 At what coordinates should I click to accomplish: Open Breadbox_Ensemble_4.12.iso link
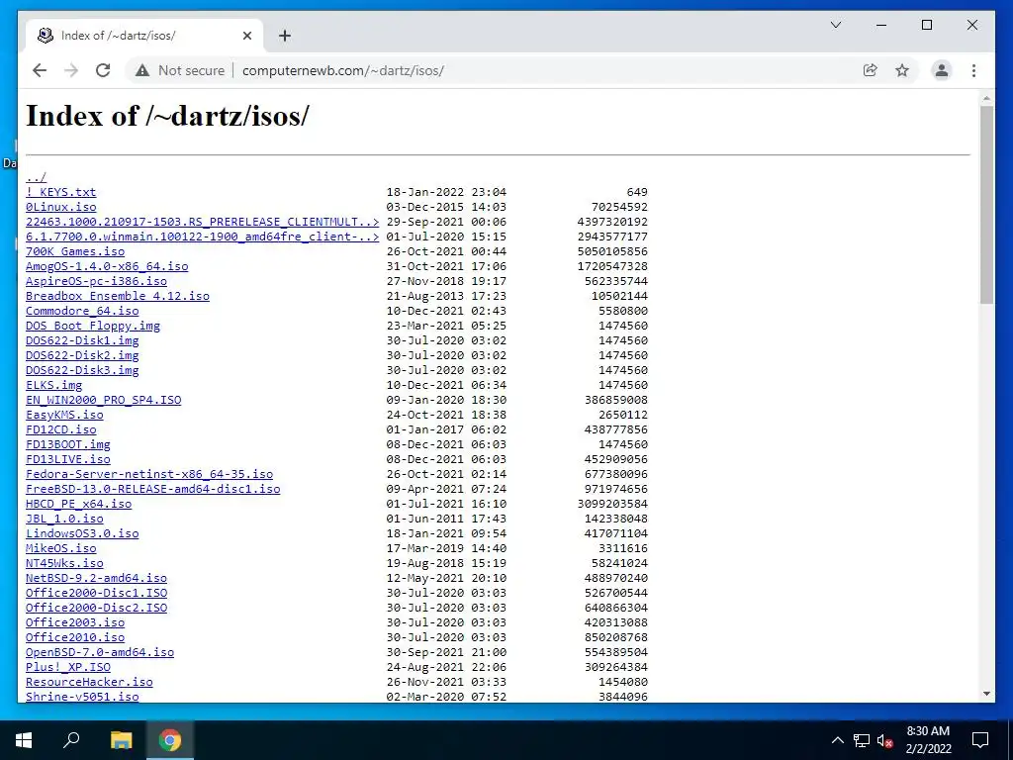click(x=118, y=296)
